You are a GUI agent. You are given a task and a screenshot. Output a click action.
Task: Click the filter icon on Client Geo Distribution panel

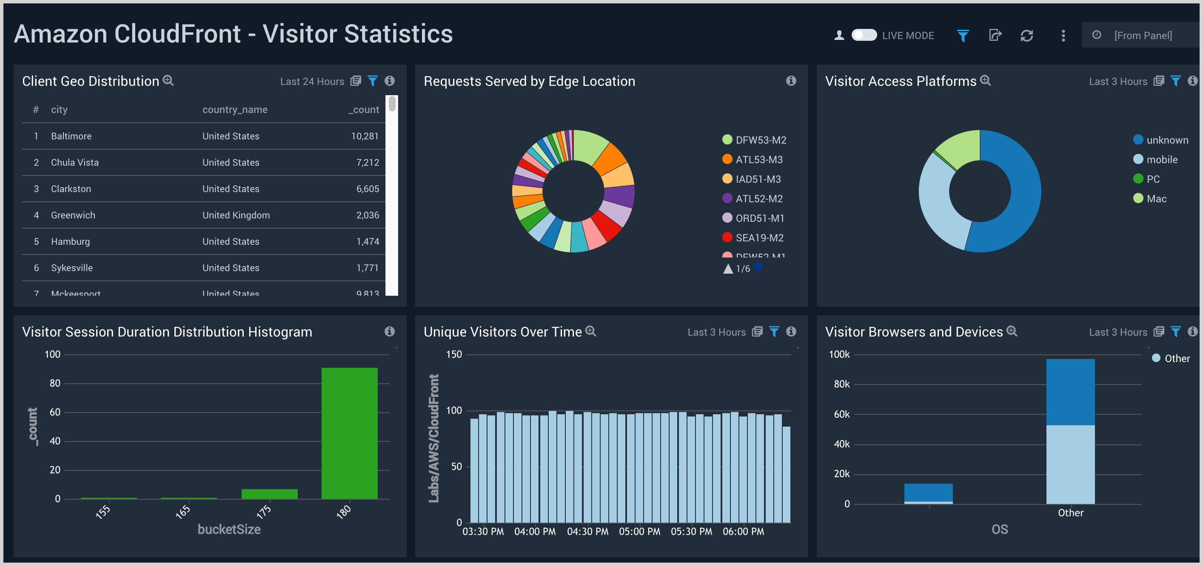click(x=373, y=81)
